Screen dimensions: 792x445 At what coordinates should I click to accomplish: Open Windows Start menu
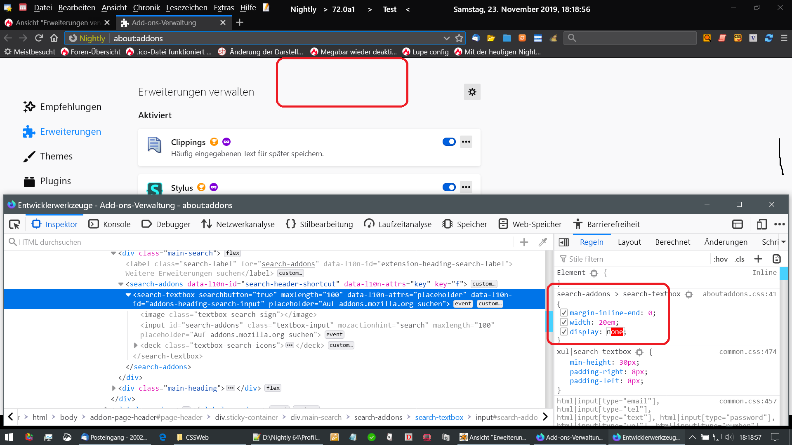click(x=9, y=437)
